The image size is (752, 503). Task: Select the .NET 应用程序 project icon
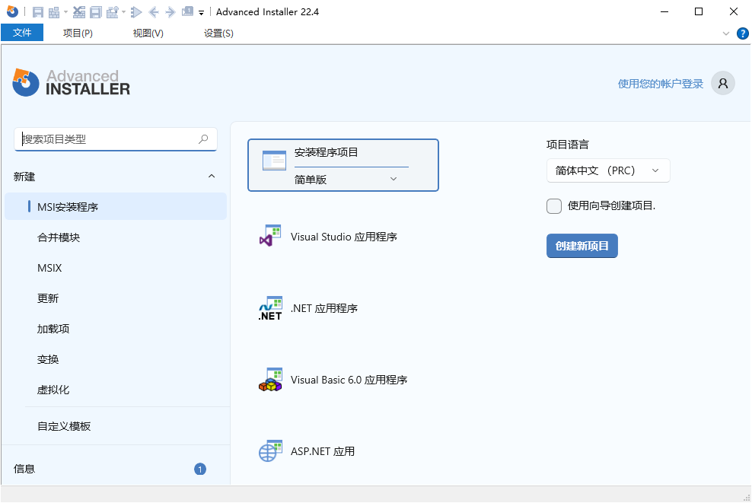click(x=270, y=307)
